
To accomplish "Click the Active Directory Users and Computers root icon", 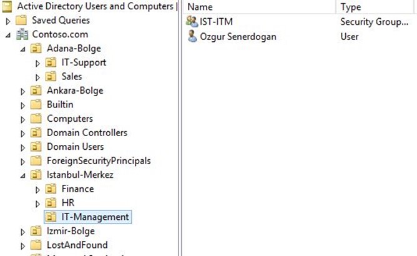I will point(7,7).
